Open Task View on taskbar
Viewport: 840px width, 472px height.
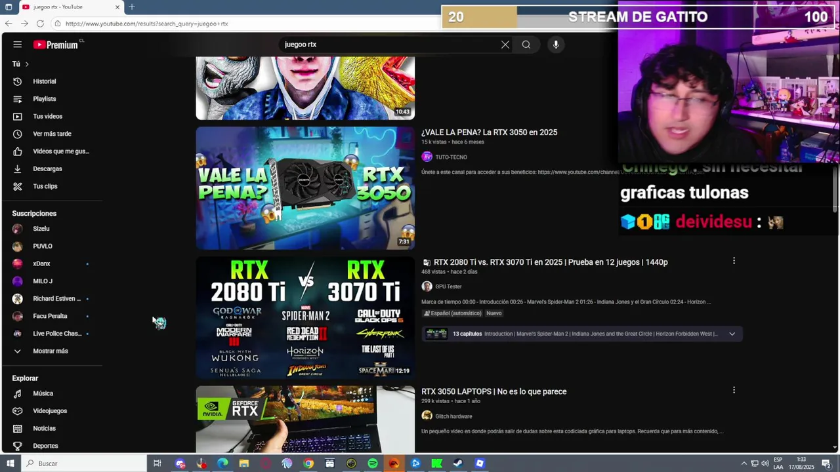tap(157, 463)
